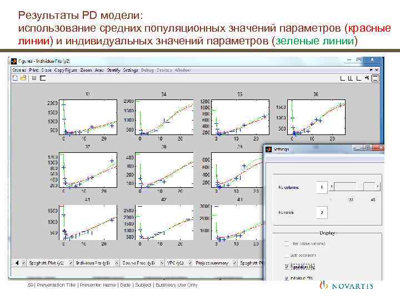The image size is (400, 300).
Task: Switch to Obs. vs Pred. (y1) tab
Action: point(138,263)
